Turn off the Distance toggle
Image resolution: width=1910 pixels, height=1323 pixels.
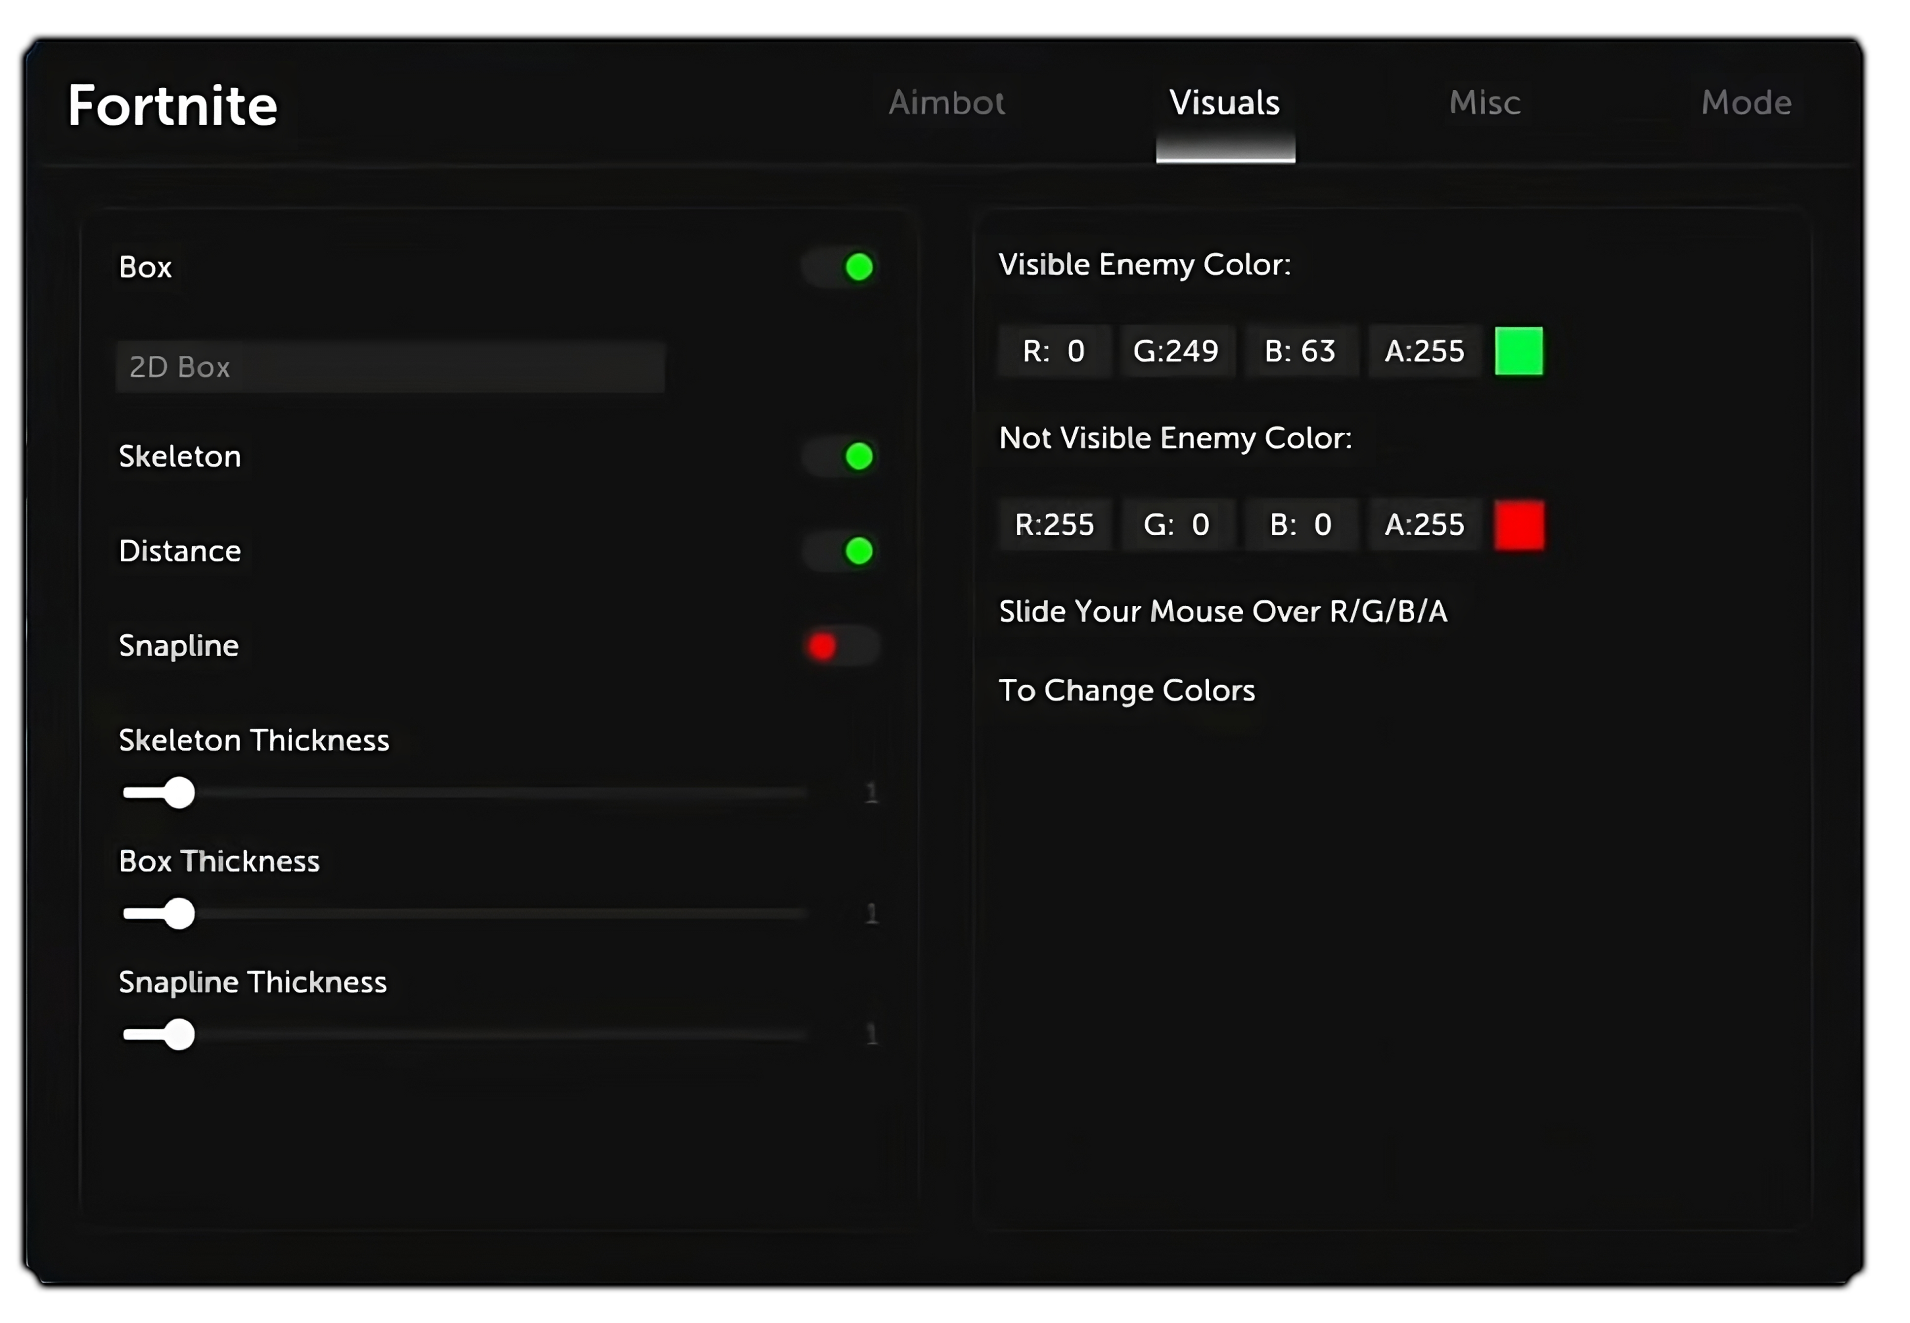[841, 551]
